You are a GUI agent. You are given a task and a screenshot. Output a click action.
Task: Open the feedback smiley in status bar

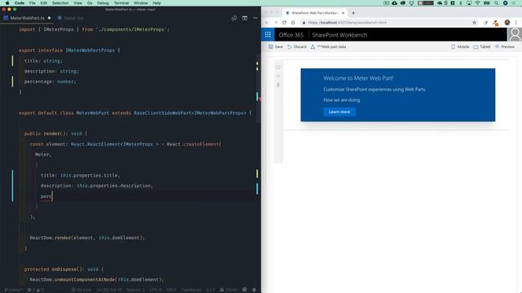(x=245, y=290)
